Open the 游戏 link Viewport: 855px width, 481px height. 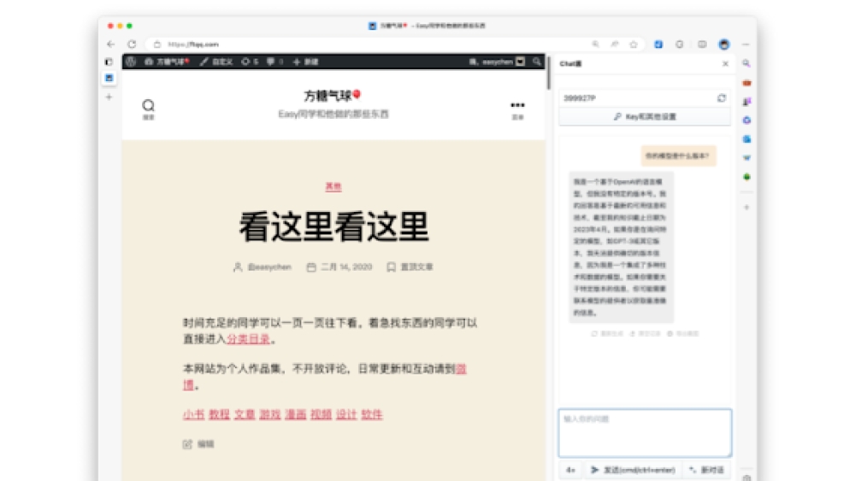(x=270, y=414)
